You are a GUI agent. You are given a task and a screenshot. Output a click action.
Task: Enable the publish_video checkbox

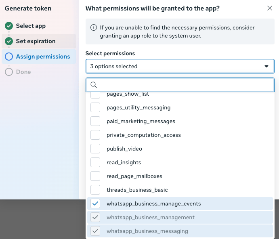tap(95, 149)
